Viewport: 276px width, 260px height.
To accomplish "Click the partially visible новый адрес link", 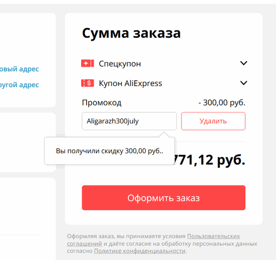I will [x=19, y=69].
